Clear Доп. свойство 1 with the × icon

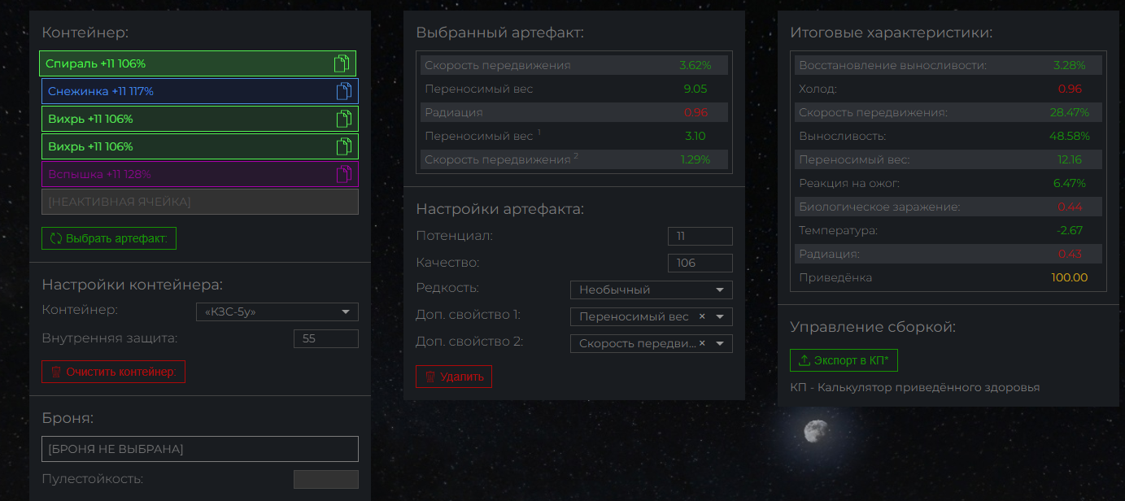[702, 316]
